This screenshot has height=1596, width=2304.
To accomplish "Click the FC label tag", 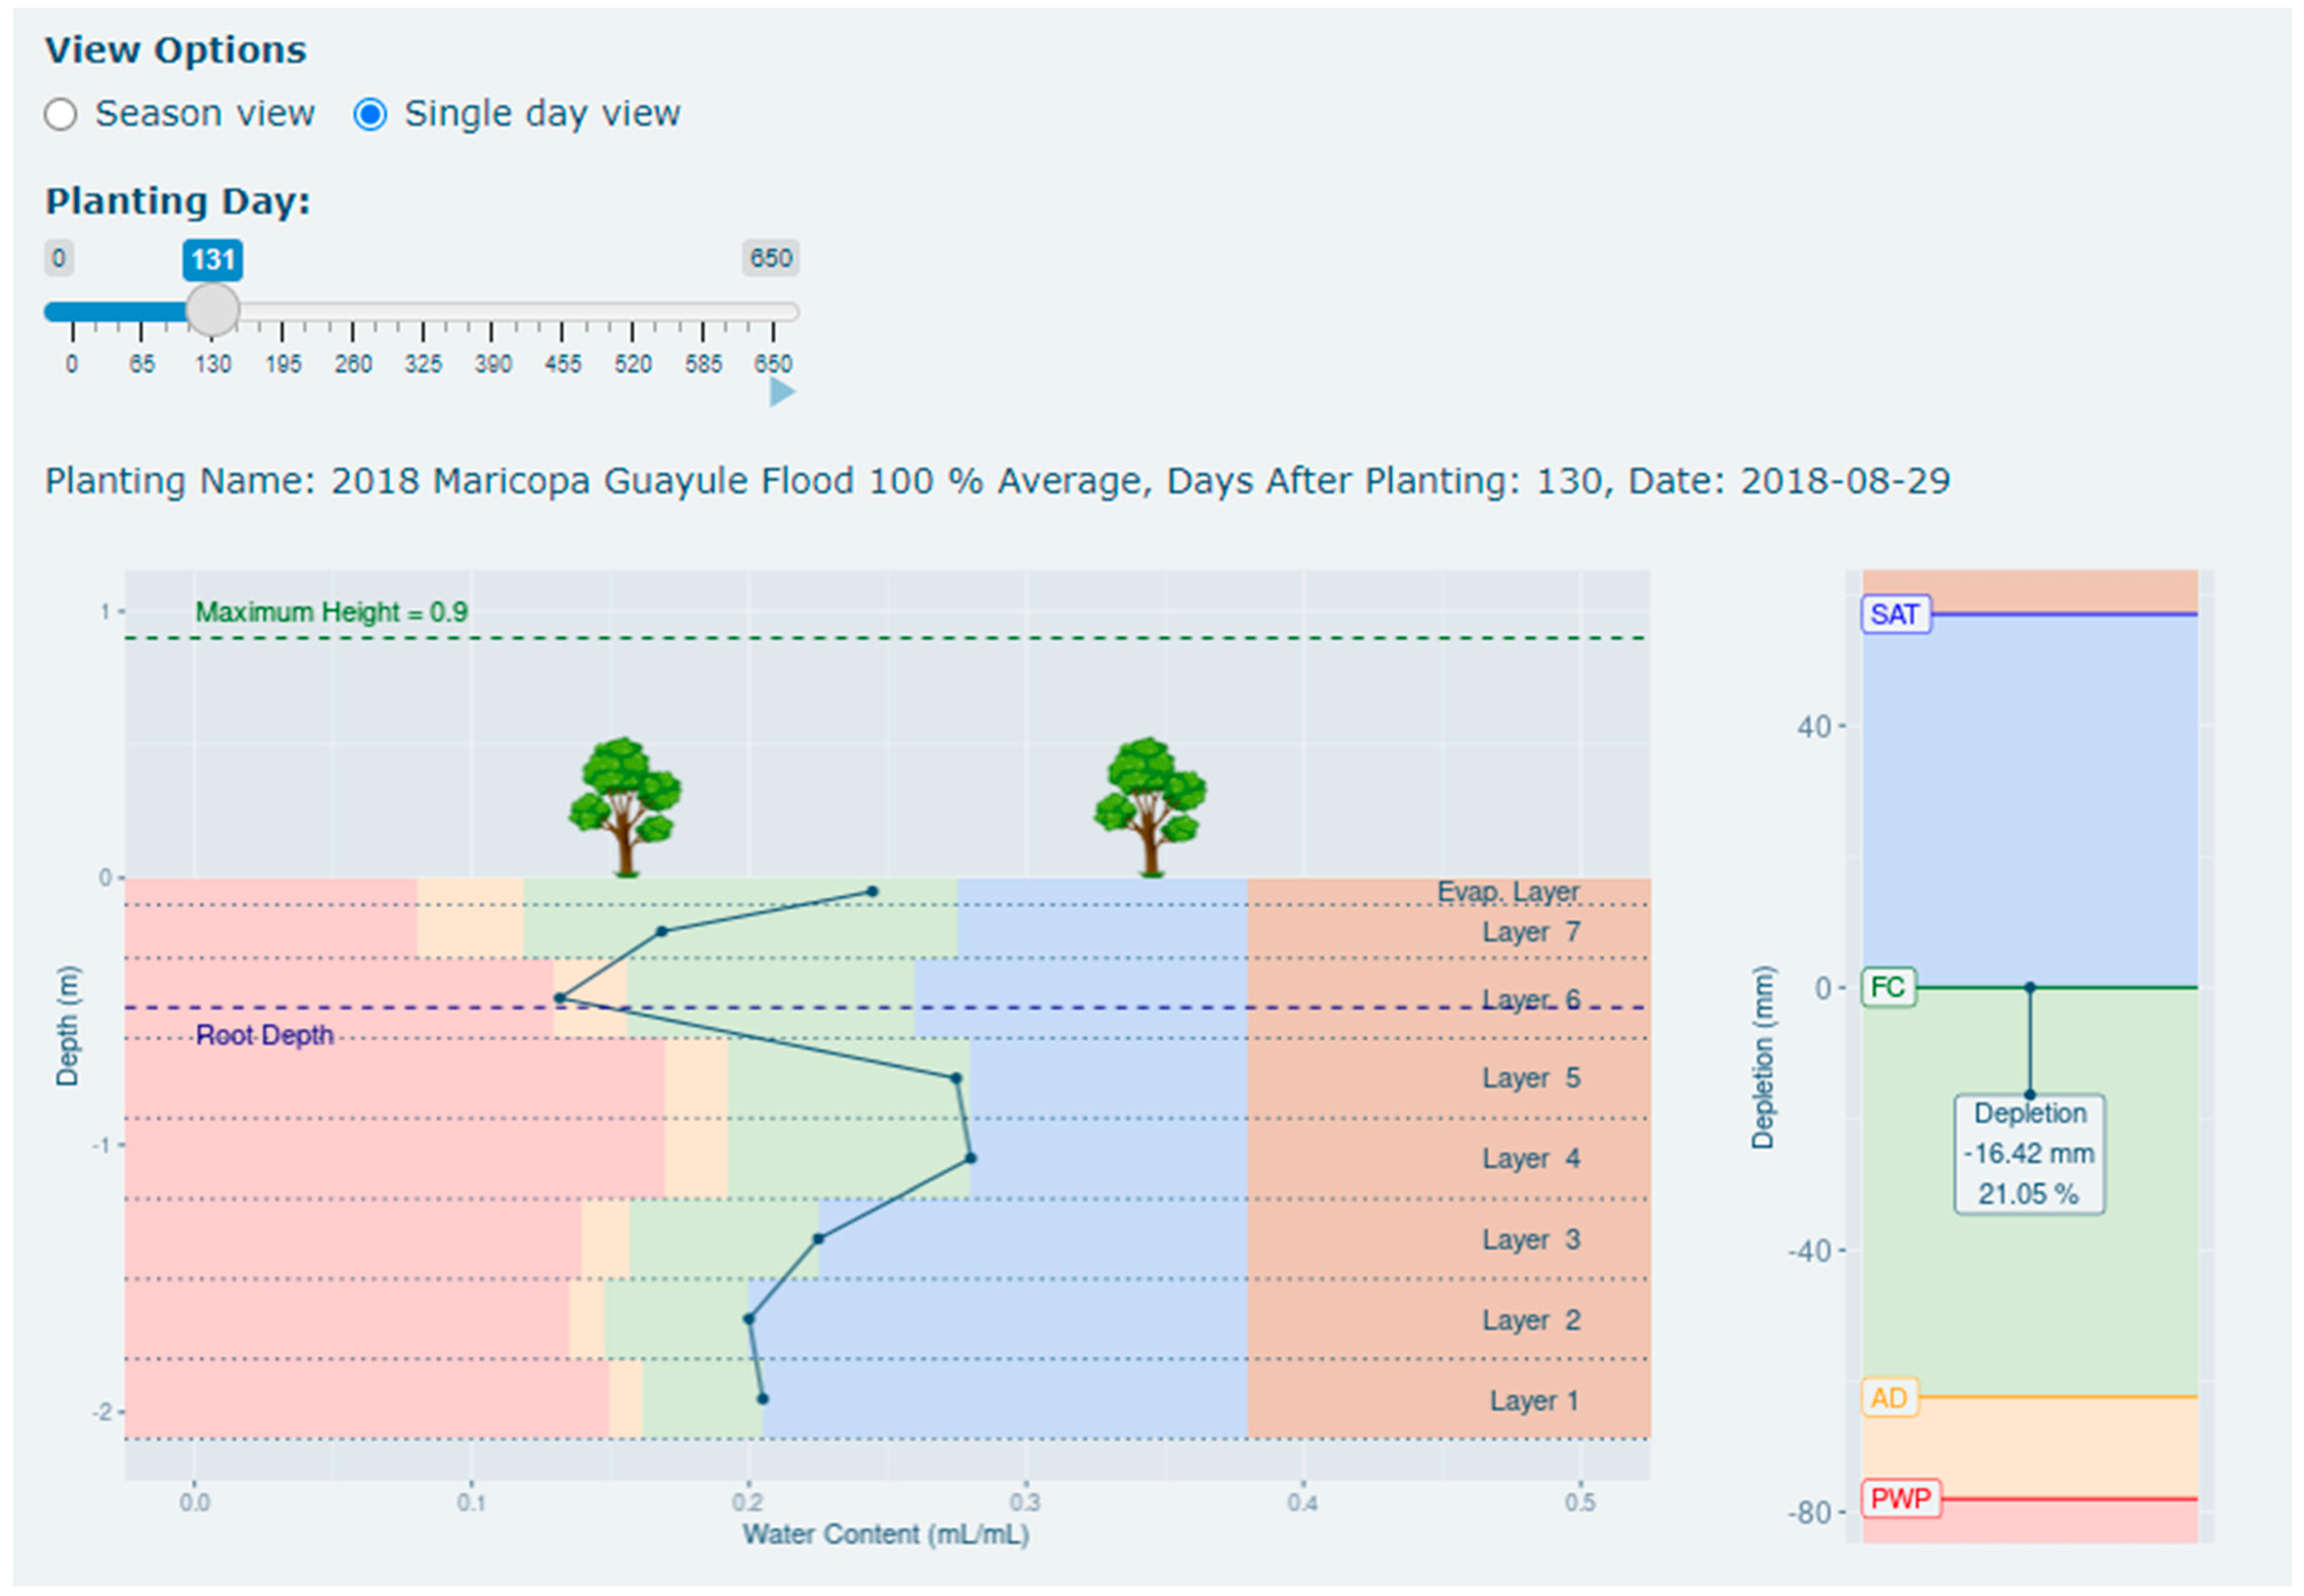I will pyautogui.click(x=1888, y=987).
